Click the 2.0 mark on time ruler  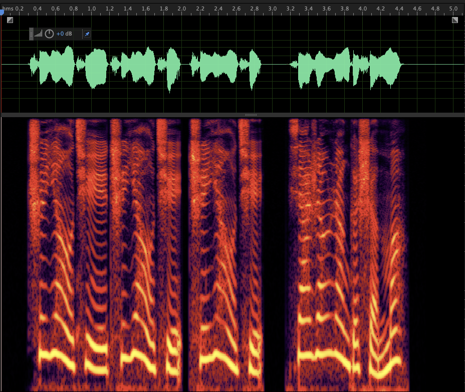(182, 9)
